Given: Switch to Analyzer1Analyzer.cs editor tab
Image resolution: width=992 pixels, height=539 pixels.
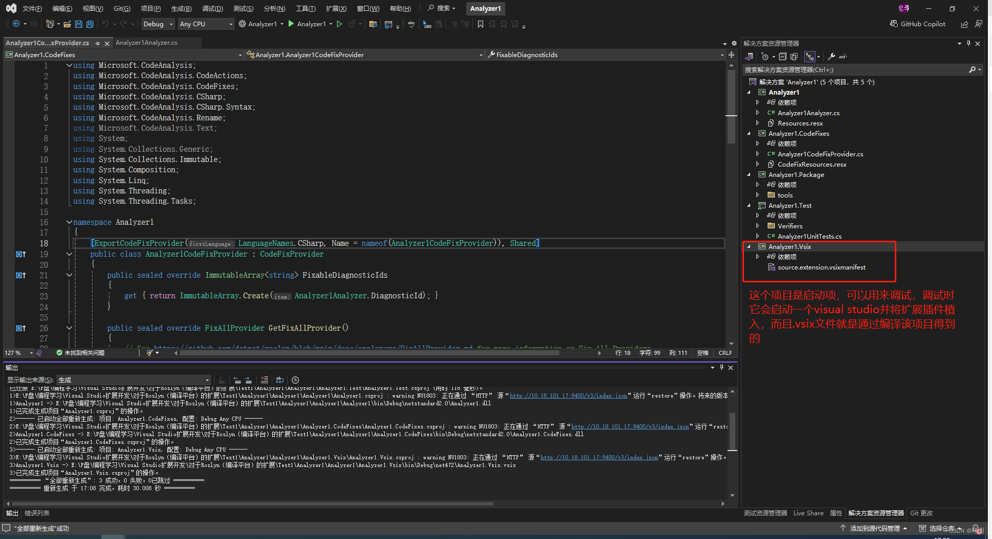Looking at the screenshot, I should (147, 43).
